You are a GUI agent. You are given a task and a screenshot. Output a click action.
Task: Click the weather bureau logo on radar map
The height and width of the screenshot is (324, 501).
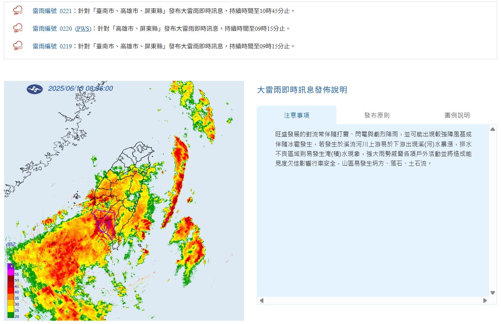point(35,89)
